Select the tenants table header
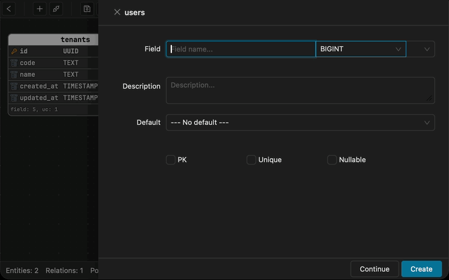This screenshot has width=449, height=280. (53, 40)
